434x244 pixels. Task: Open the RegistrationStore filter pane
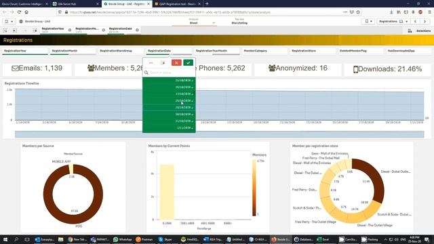[x=313, y=51]
